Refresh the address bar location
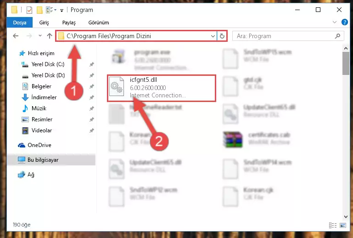 pyautogui.click(x=222, y=36)
